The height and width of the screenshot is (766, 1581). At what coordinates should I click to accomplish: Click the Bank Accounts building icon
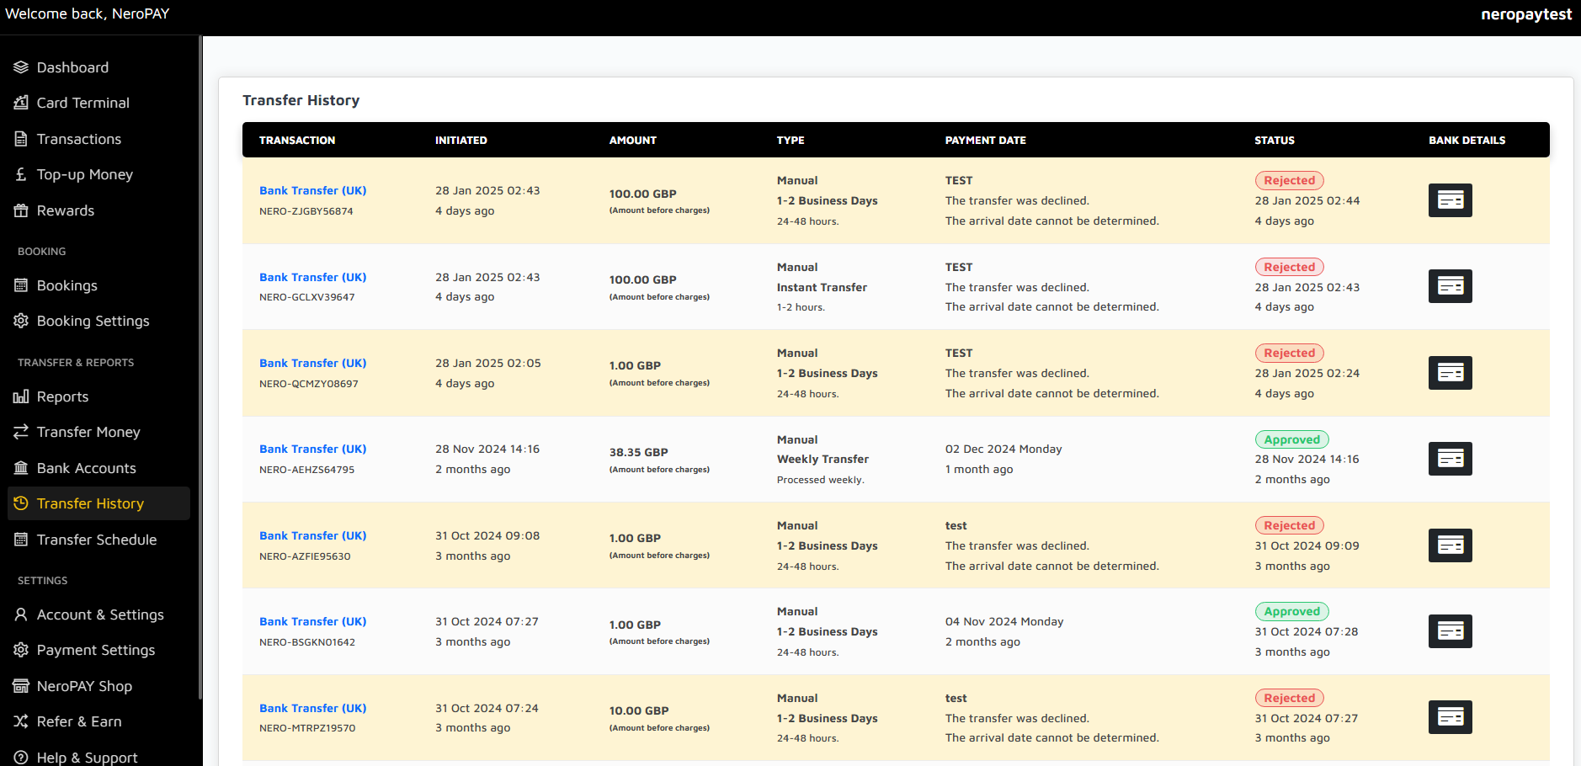[21, 468]
